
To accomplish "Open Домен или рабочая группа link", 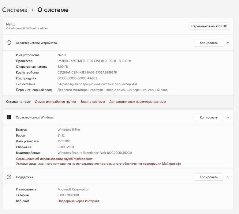I will point(55,102).
